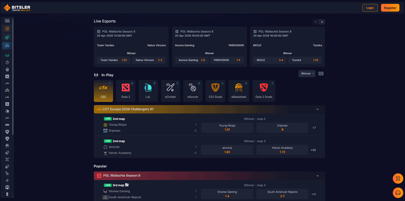Select the LoL In-Play tile
The image size is (405, 201).
click(148, 91)
